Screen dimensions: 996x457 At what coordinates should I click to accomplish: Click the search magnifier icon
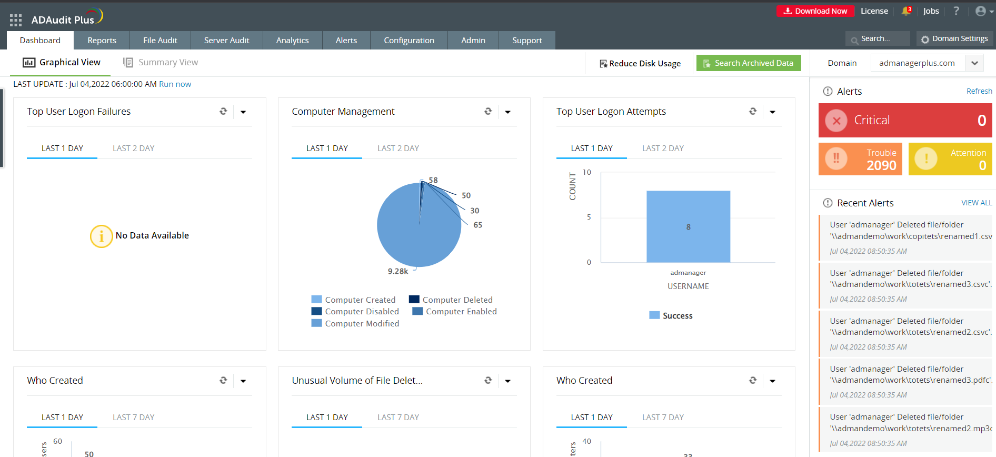point(854,39)
